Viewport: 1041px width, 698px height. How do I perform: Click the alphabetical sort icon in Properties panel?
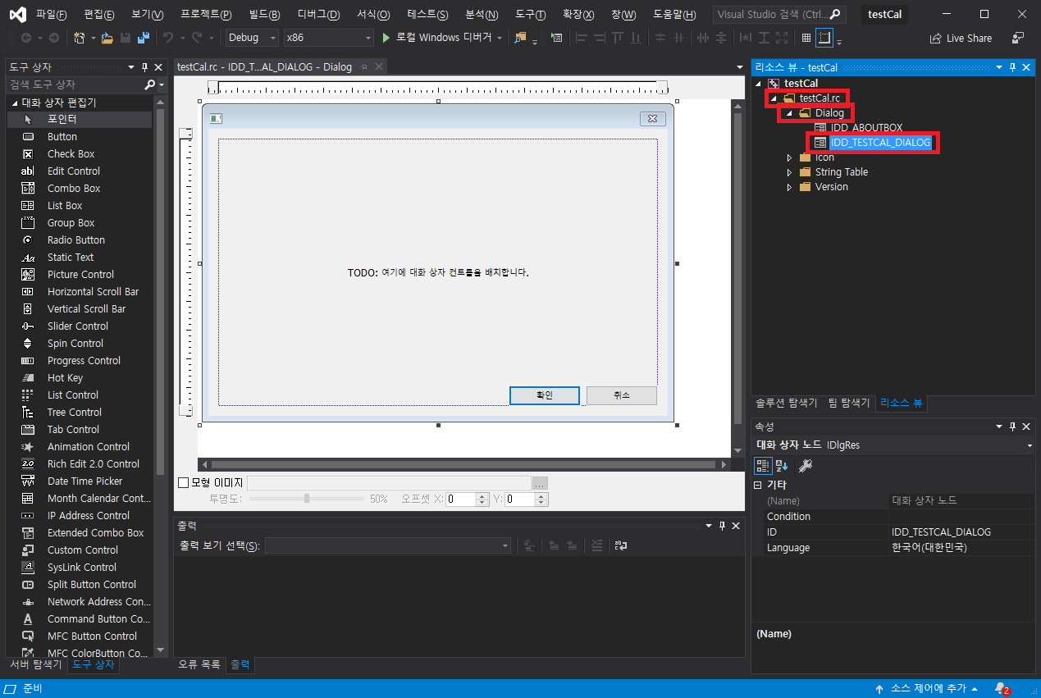(x=781, y=466)
